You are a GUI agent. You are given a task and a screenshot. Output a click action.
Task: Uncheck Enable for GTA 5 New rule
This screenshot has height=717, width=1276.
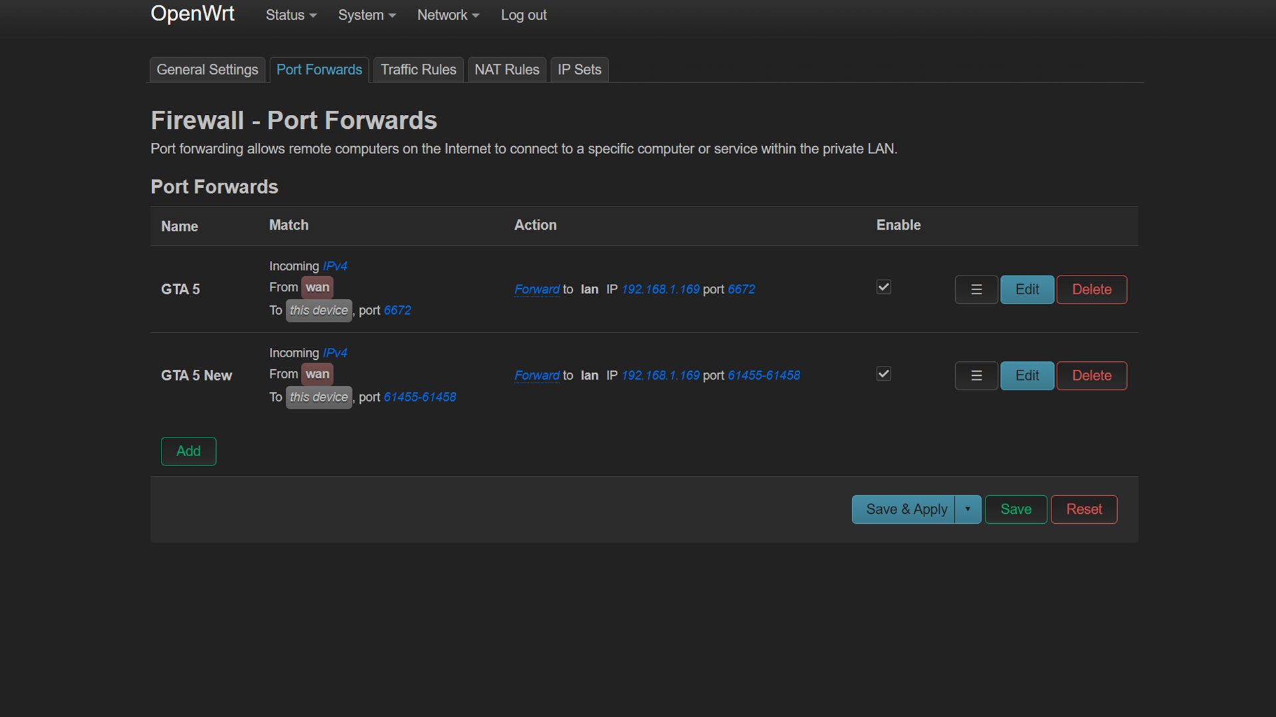[883, 374]
